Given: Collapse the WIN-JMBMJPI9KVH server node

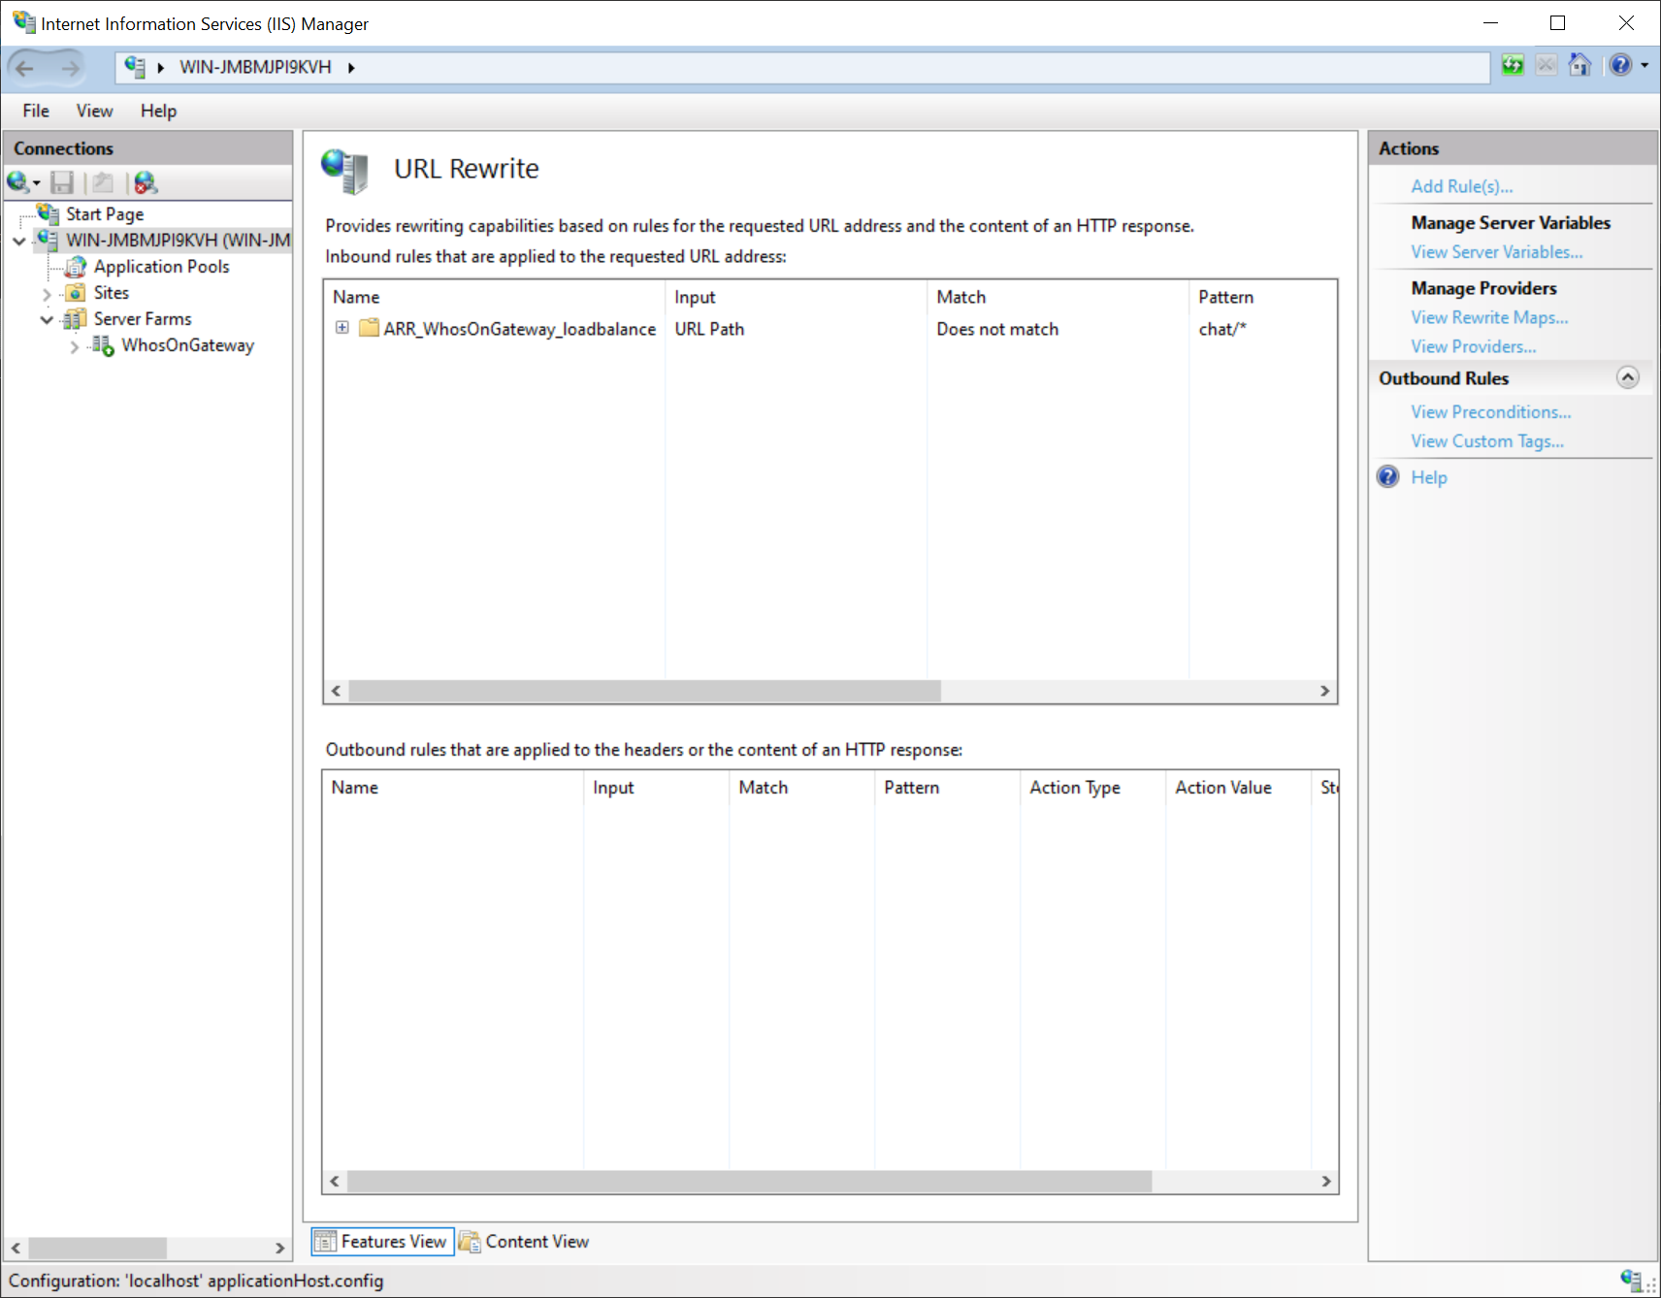Looking at the screenshot, I should click(x=19, y=241).
